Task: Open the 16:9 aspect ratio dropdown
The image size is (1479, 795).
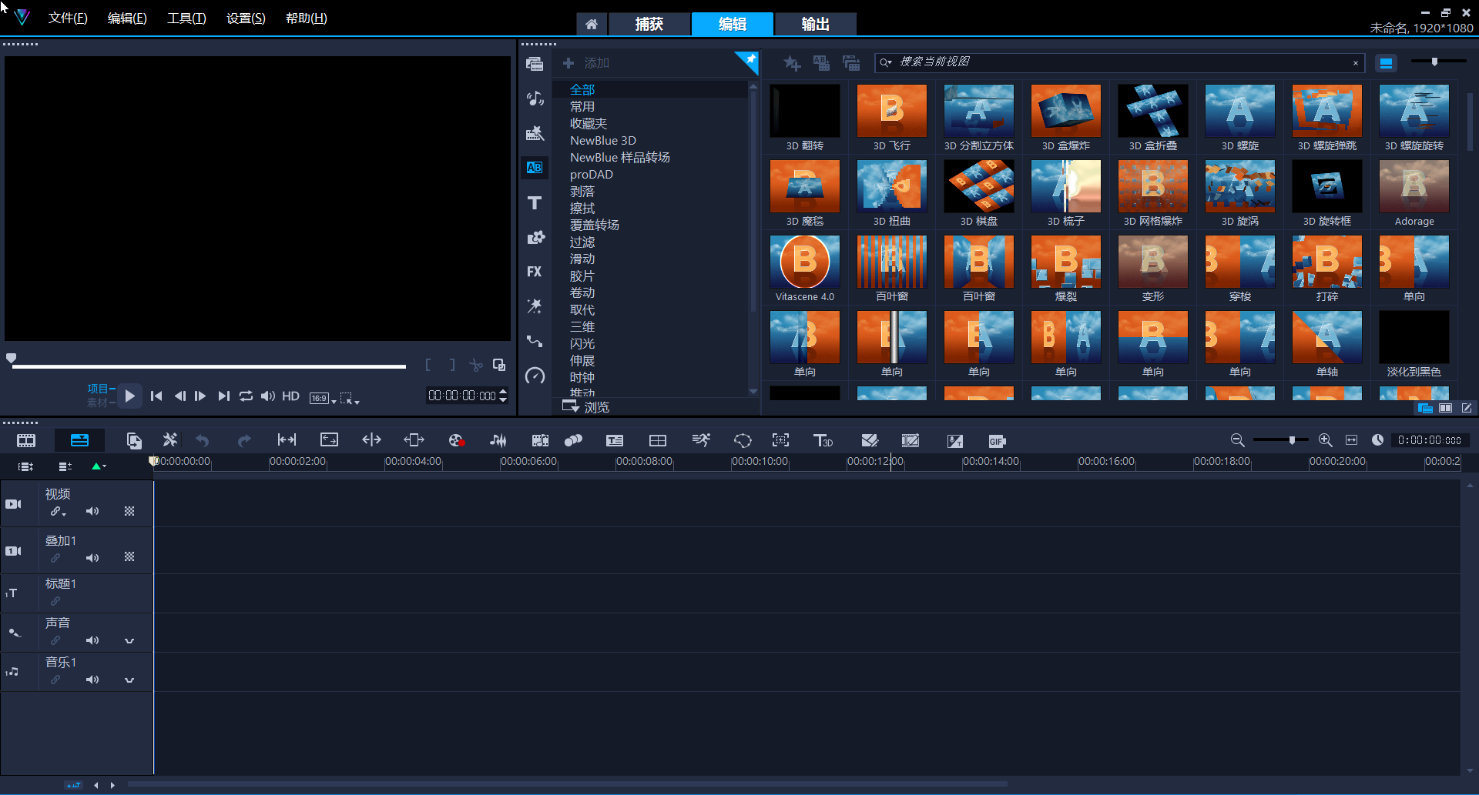Action: (x=323, y=398)
